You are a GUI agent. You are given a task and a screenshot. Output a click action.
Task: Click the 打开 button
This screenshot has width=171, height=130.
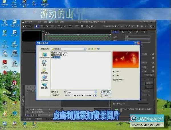click(x=106, y=92)
